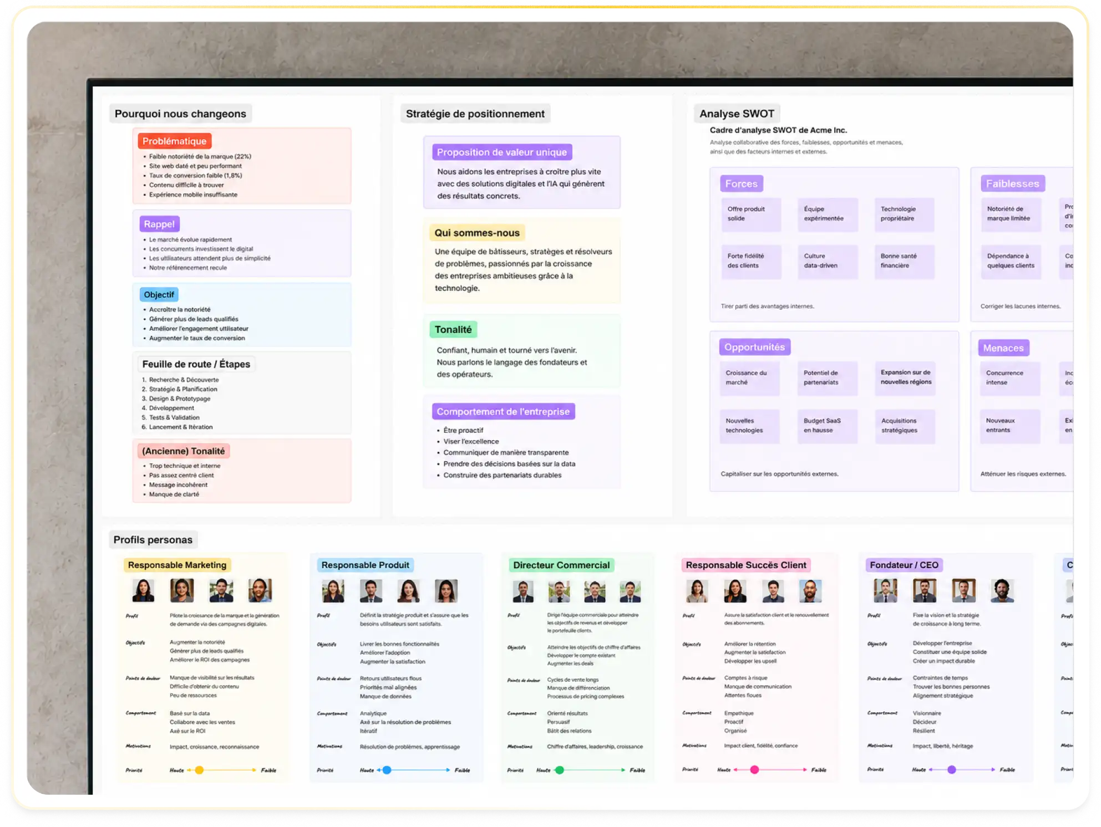This screenshot has width=1101, height=827.
Task: Select roadmap step "Lancement & Itération"
Action: point(181,427)
